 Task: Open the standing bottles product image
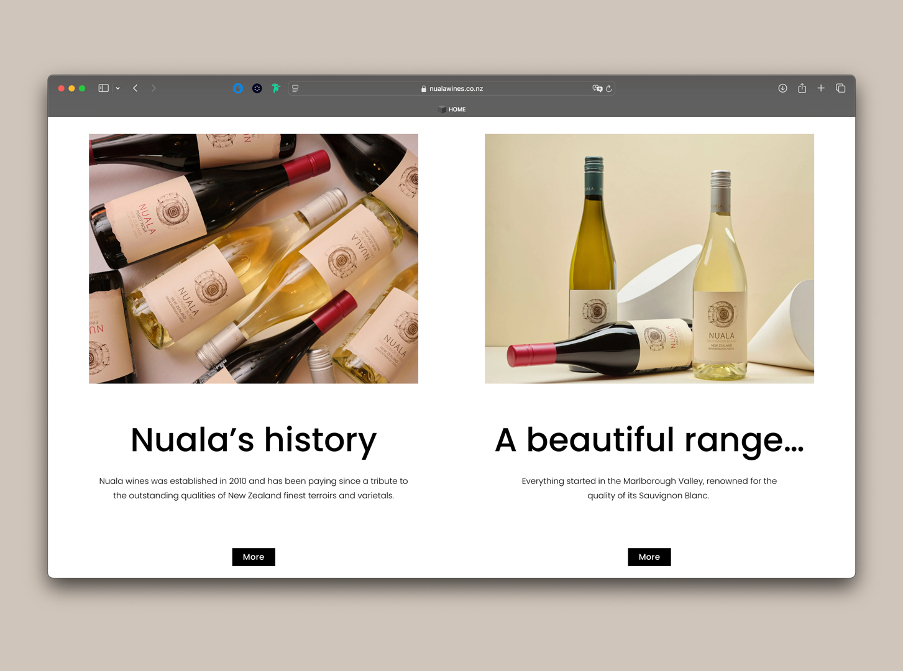[x=649, y=258]
